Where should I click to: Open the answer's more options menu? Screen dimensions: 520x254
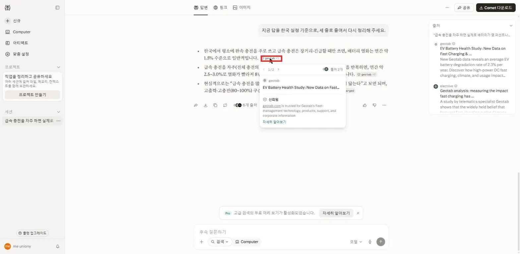(x=384, y=105)
